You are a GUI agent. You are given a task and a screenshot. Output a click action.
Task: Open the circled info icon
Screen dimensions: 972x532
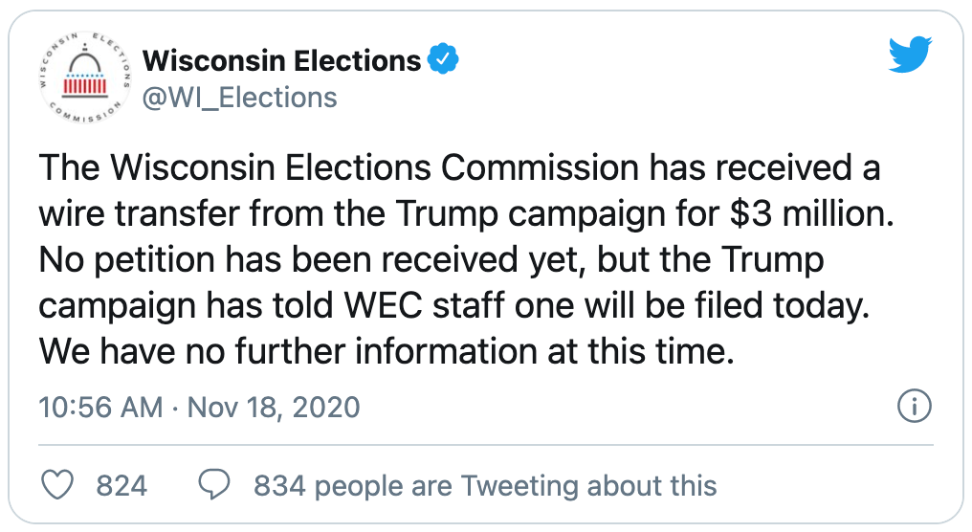(915, 406)
